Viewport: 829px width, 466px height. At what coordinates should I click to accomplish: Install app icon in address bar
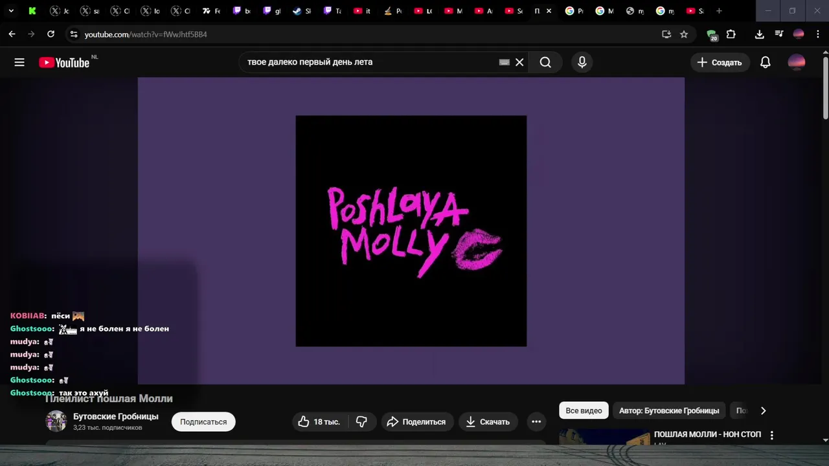(x=666, y=34)
